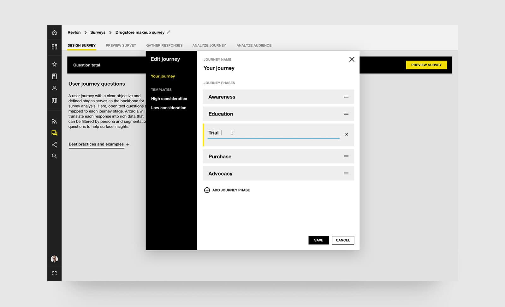Switch to Design Survey tab
The image size is (505, 307).
[x=81, y=45]
